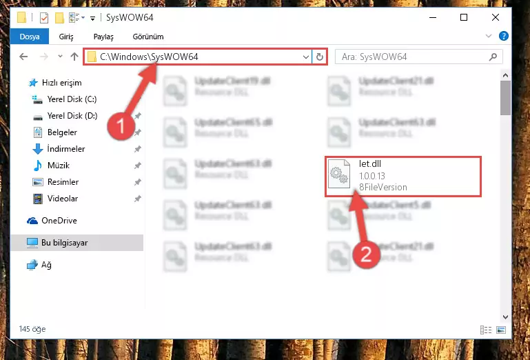The height and width of the screenshot is (360, 530).
Task: Click the Ara: SysWOW64 search box
Action: tap(418, 57)
